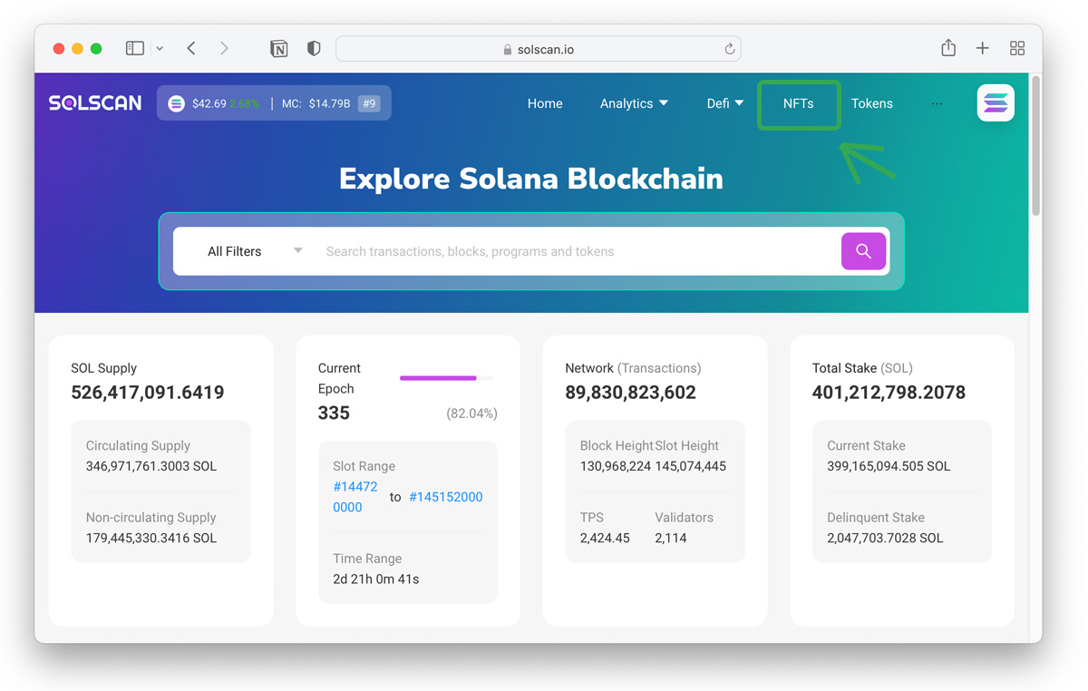The image size is (1088, 691).
Task: Open the three-dots more menu
Action: click(x=937, y=103)
